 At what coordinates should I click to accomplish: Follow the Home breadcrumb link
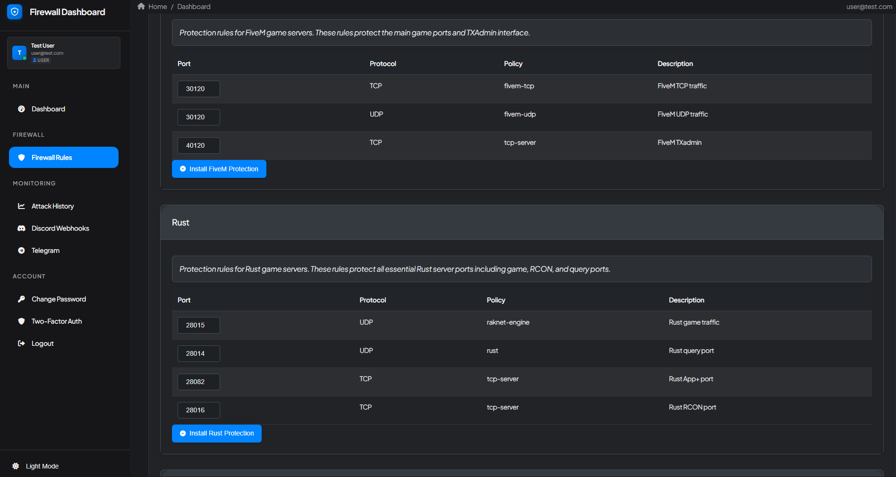tap(158, 7)
